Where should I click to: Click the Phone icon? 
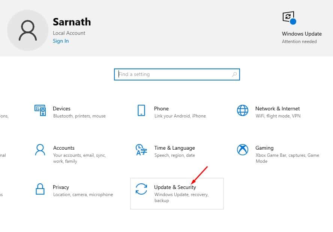click(x=141, y=110)
